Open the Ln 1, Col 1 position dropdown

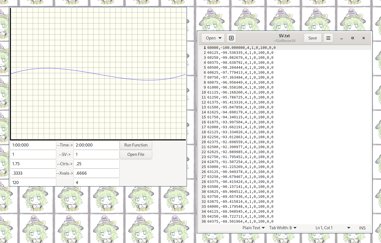pos(333,228)
